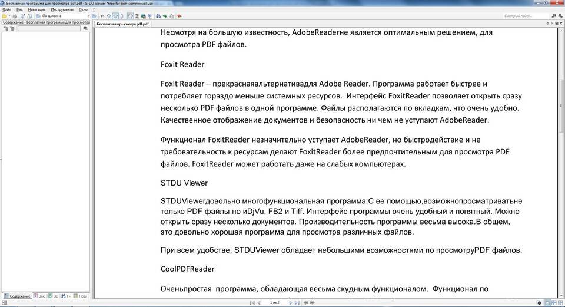
Task: Click the panel splitter collapse handle
Action: (1, 159)
